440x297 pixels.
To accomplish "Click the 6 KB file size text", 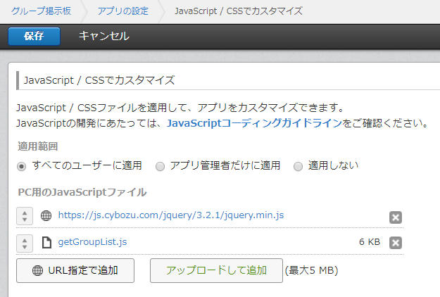I will point(370,241).
